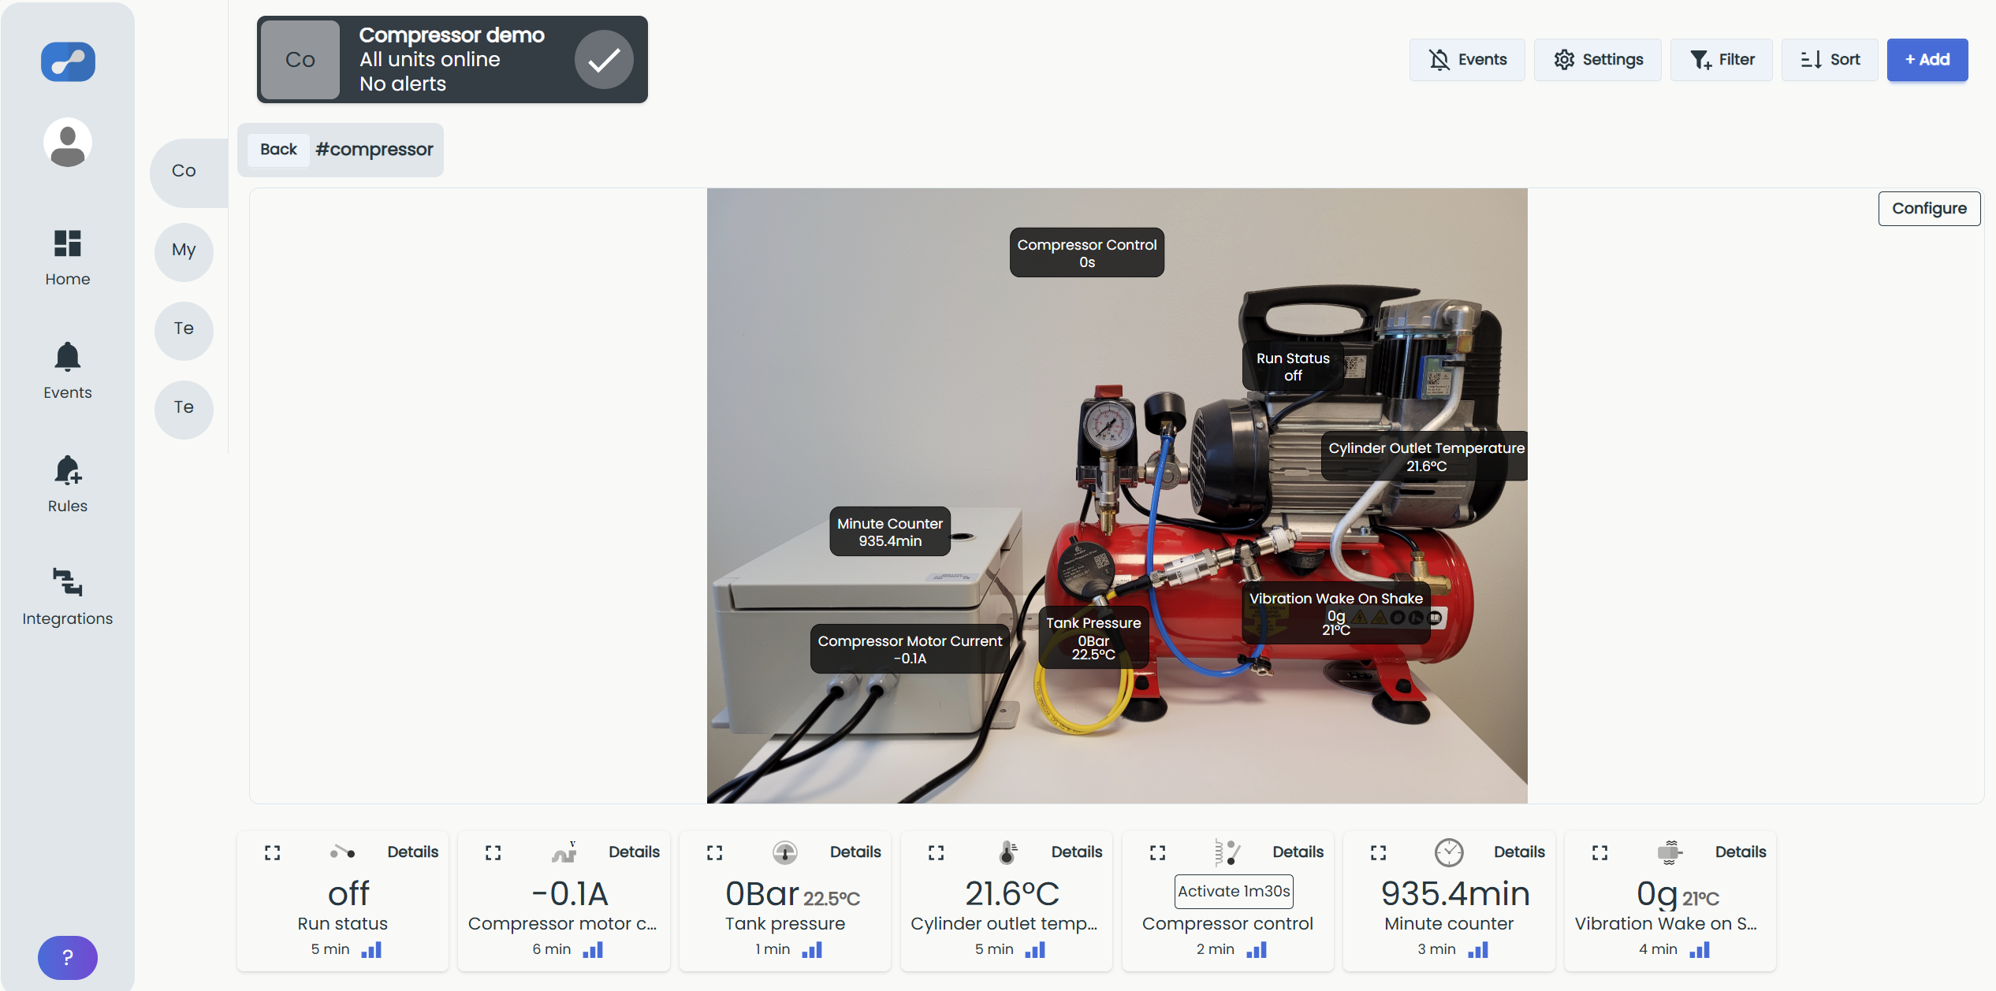This screenshot has height=991, width=1996.
Task: Open Events from the top toolbar
Action: pos(1467,60)
